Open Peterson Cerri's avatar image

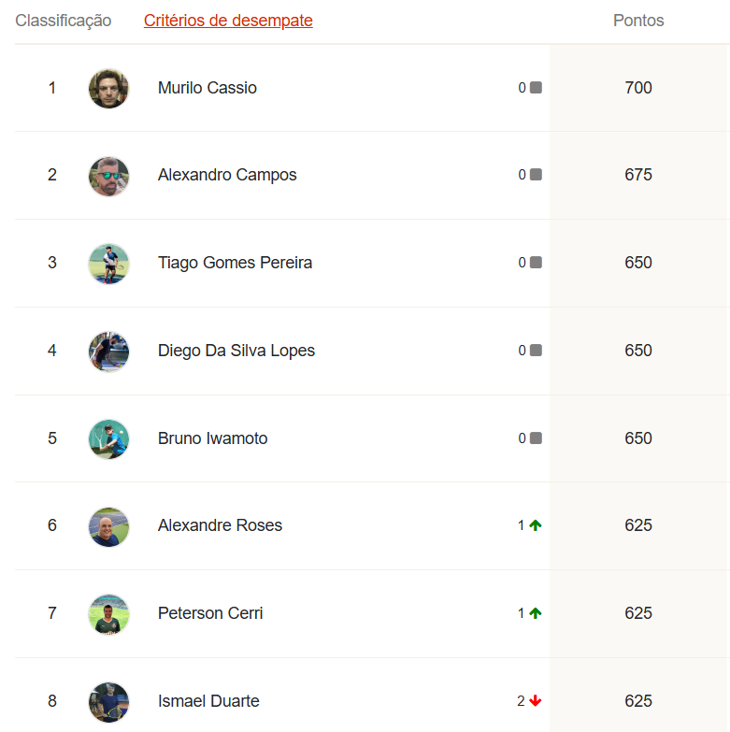[108, 614]
